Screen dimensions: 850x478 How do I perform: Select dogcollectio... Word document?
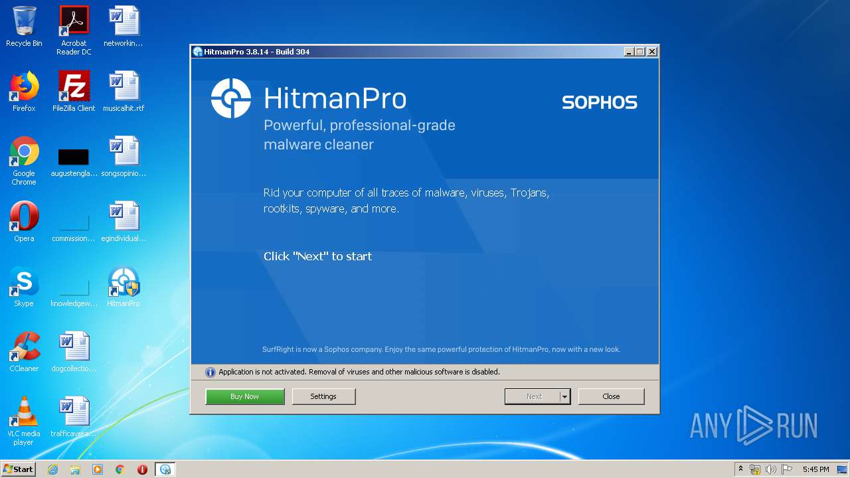click(74, 353)
